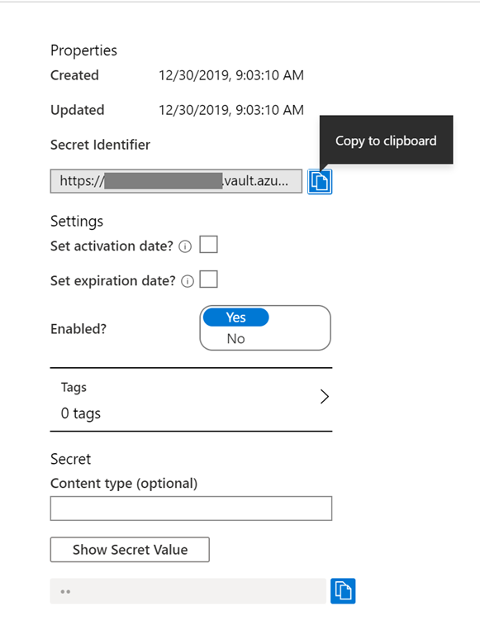480x635 pixels.
Task: Enable the Set activation date checkbox
Action: tap(208, 245)
